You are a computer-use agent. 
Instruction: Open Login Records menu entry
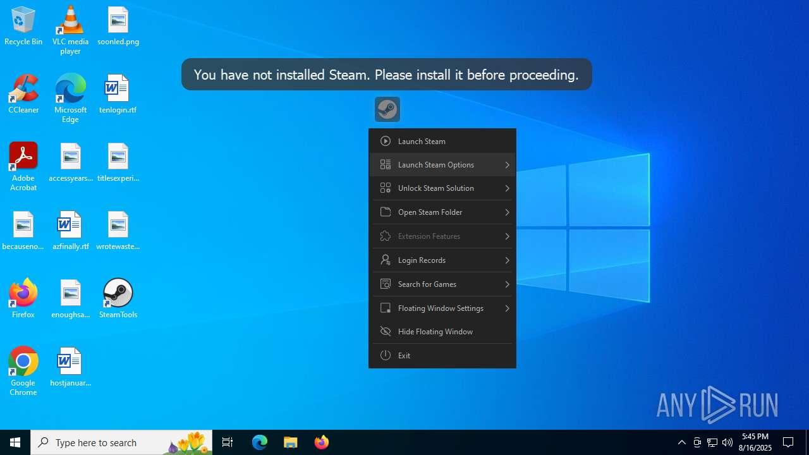(442, 260)
